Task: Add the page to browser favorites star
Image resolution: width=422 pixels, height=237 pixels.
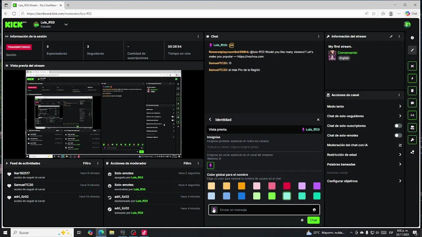Action: coord(374,13)
